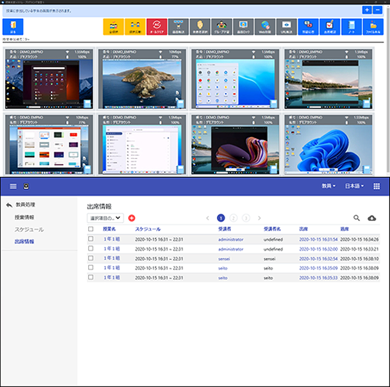Click the red オールクリア toolbar button
The image size is (390, 387).
[x=157, y=26]
